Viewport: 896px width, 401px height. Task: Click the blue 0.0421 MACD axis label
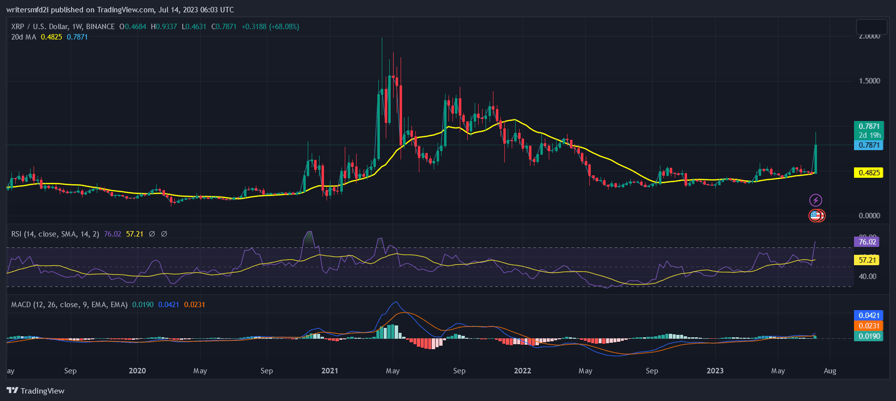tap(868, 316)
